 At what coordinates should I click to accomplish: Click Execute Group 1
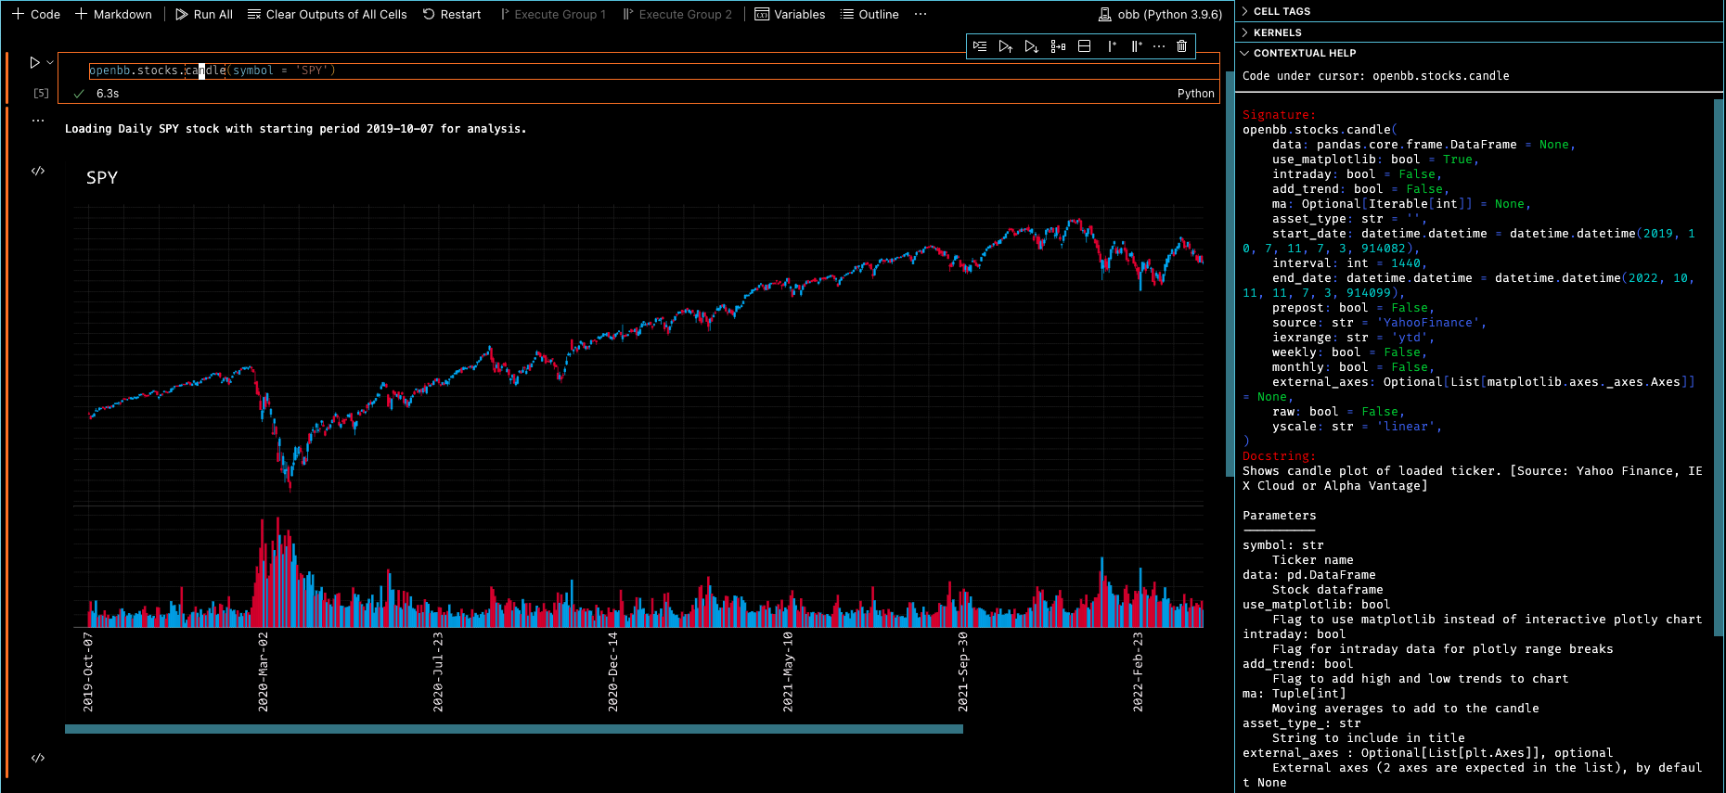click(x=553, y=14)
